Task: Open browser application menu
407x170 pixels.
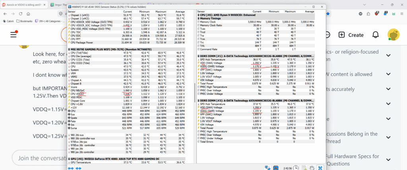Action: click(402, 14)
